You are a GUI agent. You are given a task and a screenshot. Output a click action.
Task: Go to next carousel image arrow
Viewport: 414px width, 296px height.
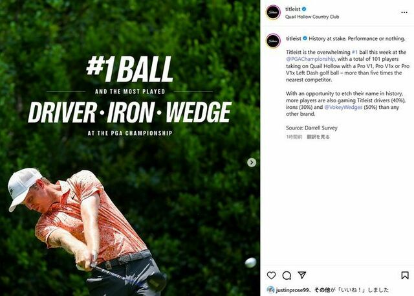(x=252, y=163)
